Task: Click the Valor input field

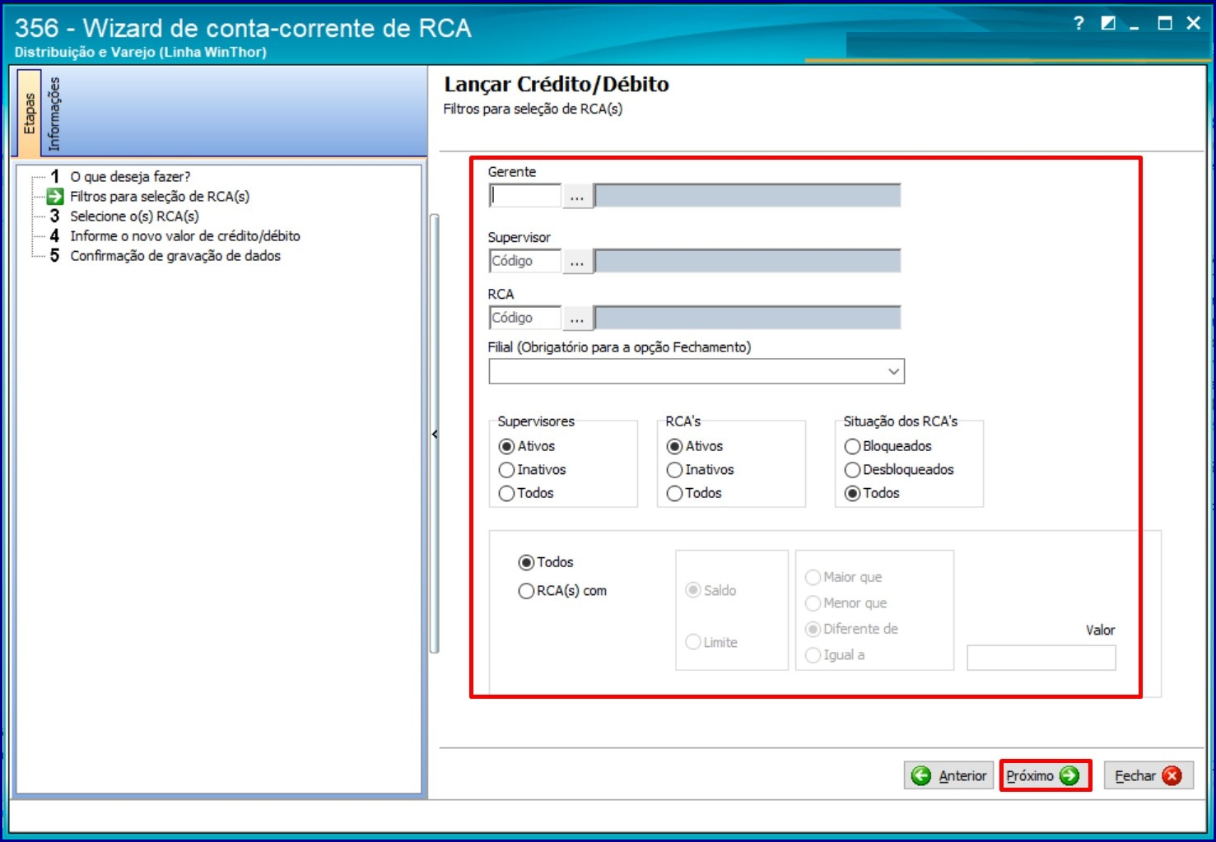Action: [x=1041, y=658]
